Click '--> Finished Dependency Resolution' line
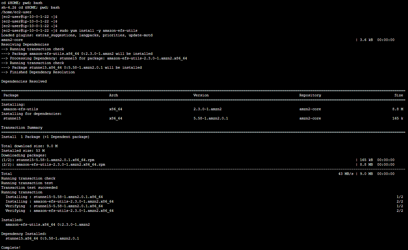Image resolution: width=408 pixels, height=250 pixels. [38, 72]
